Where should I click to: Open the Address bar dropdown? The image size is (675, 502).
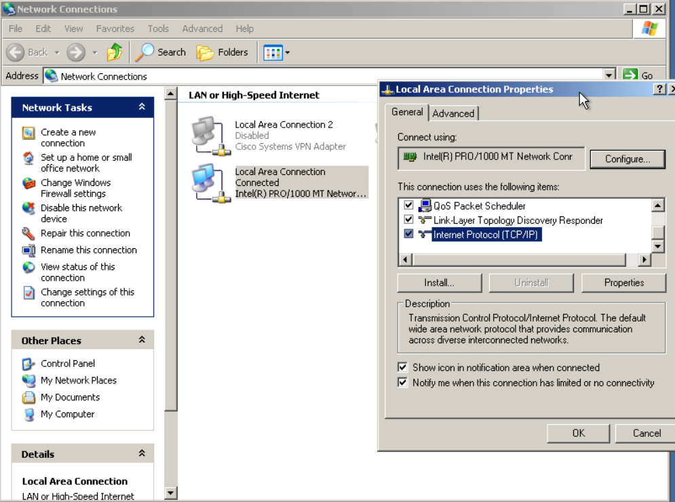click(x=609, y=75)
